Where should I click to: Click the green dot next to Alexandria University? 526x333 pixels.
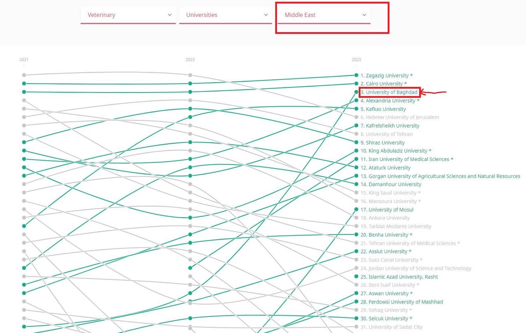point(356,101)
